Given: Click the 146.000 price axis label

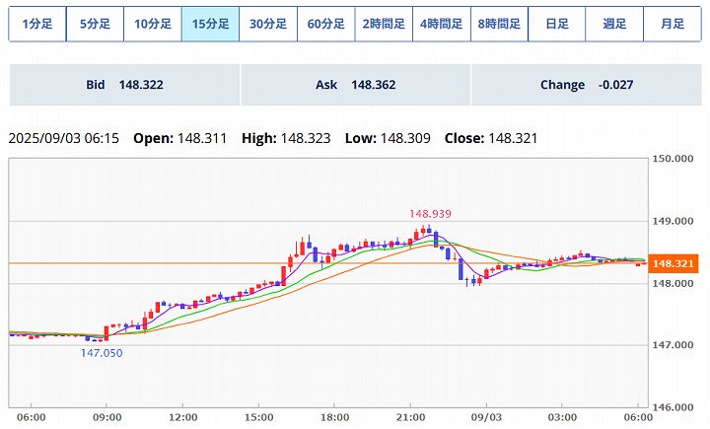Looking at the screenshot, I should pyautogui.click(x=673, y=407).
